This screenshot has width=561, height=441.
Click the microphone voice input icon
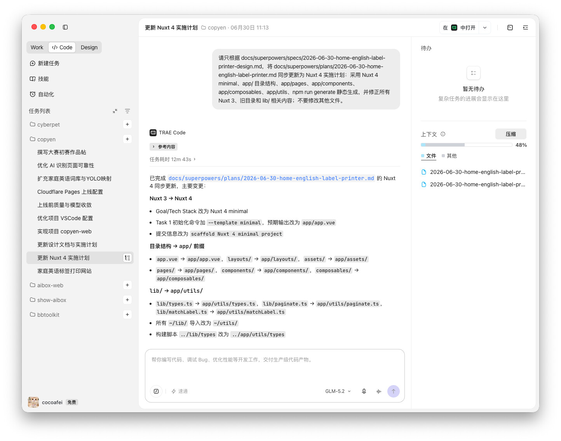(x=364, y=391)
